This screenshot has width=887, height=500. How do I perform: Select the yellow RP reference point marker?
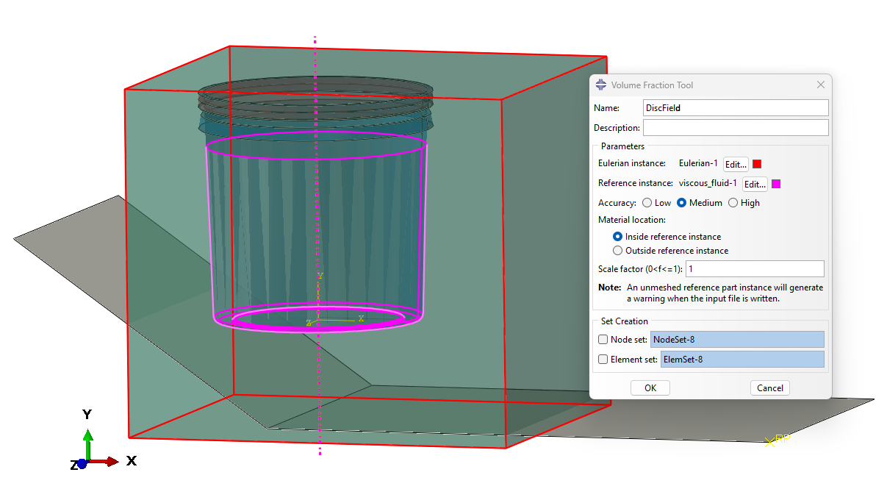(x=770, y=442)
